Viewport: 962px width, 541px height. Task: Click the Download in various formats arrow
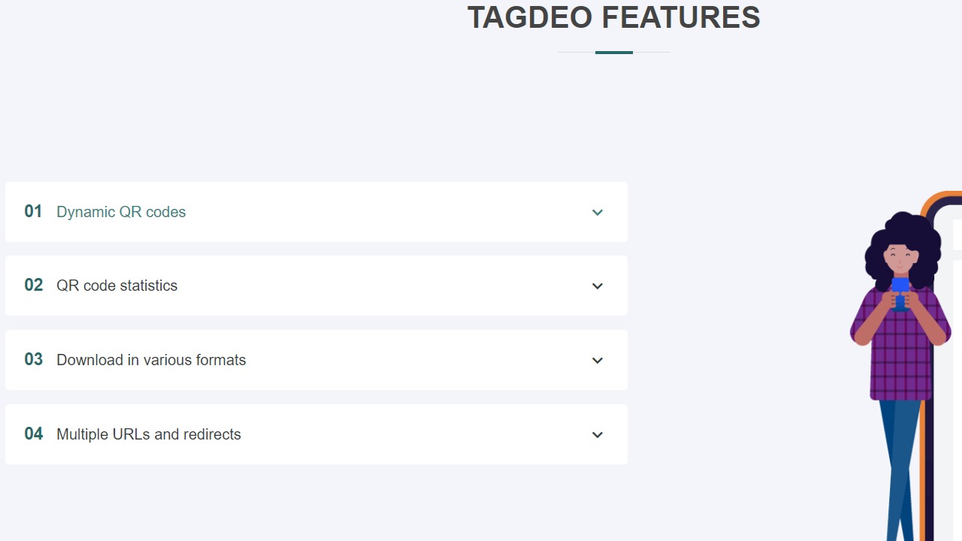(597, 361)
